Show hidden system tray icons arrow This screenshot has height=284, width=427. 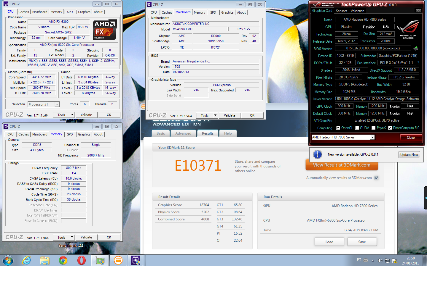pos(373,261)
